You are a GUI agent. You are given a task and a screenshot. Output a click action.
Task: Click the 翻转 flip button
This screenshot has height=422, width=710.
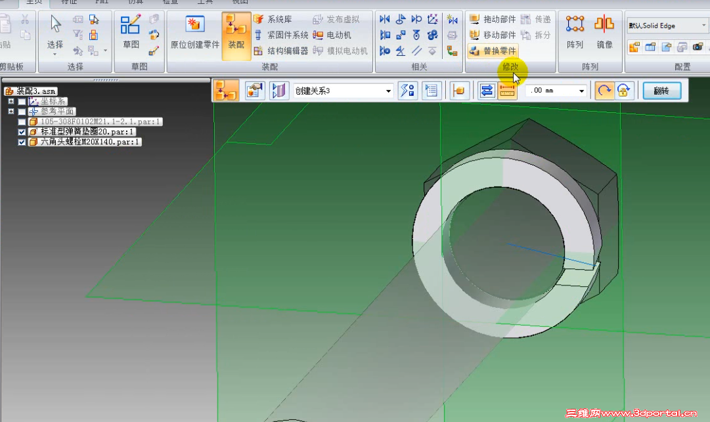pyautogui.click(x=661, y=91)
